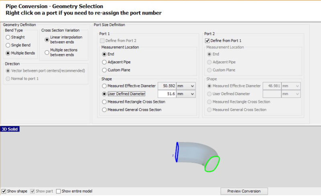The width and height of the screenshot is (321, 196).
Task: Click the 51.6 user defined diameter field
Action: coord(167,94)
